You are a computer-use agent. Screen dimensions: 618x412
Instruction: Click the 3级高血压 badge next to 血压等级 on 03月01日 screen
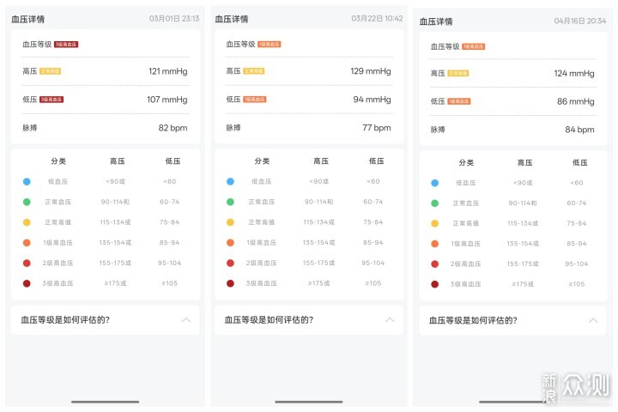click(66, 44)
